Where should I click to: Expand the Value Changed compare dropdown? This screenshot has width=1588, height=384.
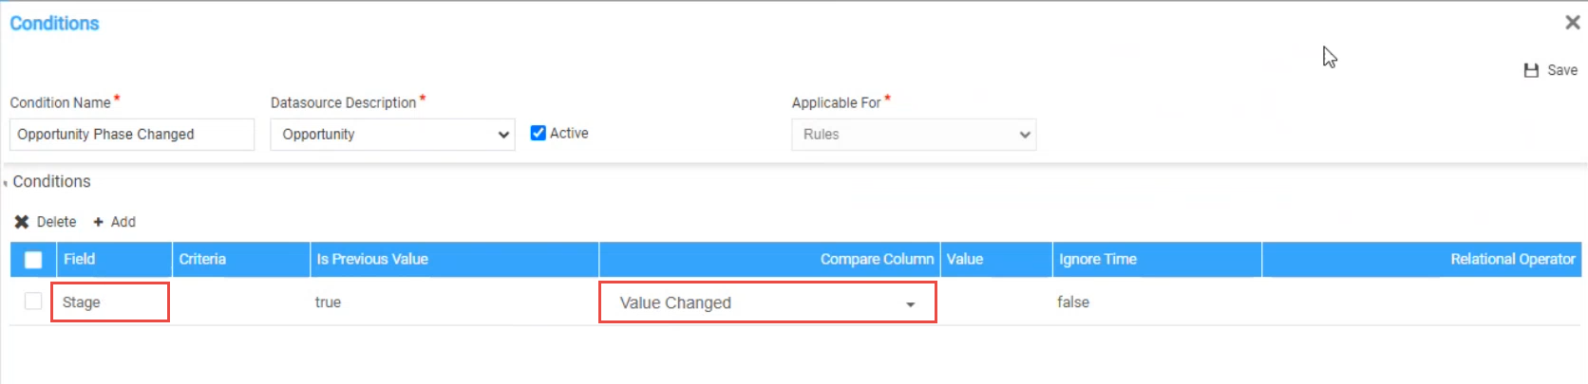pyautogui.click(x=910, y=303)
